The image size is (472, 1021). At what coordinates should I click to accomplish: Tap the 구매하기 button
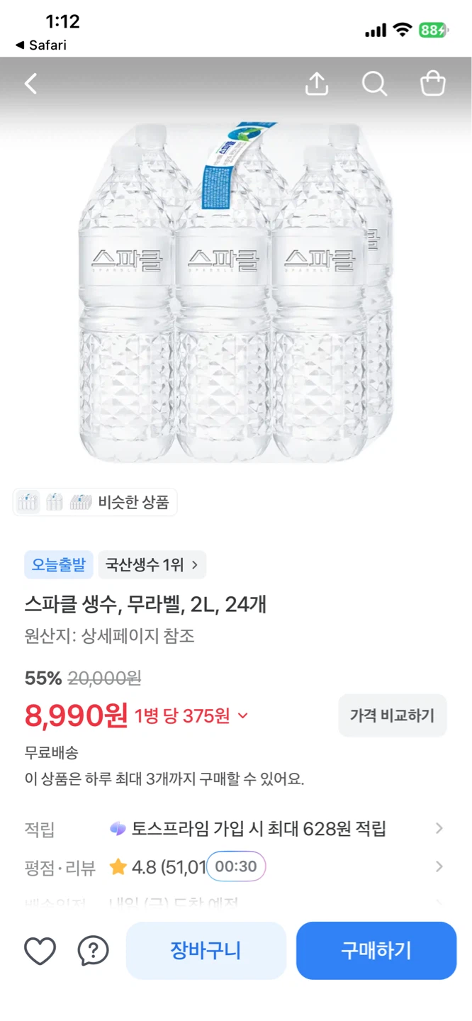pyautogui.click(x=376, y=951)
